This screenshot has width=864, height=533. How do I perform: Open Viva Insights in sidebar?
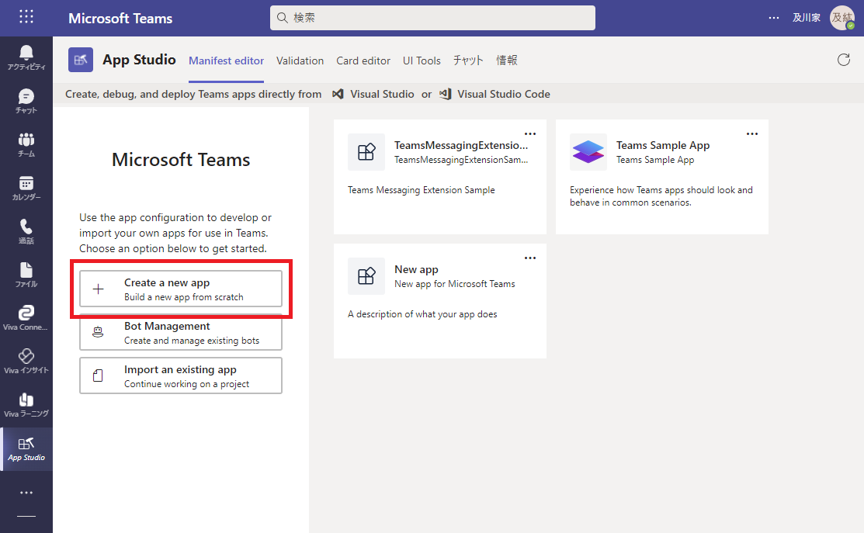(x=26, y=362)
